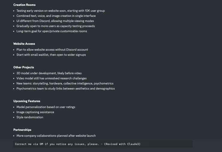Click the Website Access heading

coord(24,44)
